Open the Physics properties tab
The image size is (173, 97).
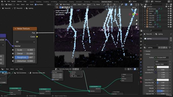[141, 68]
